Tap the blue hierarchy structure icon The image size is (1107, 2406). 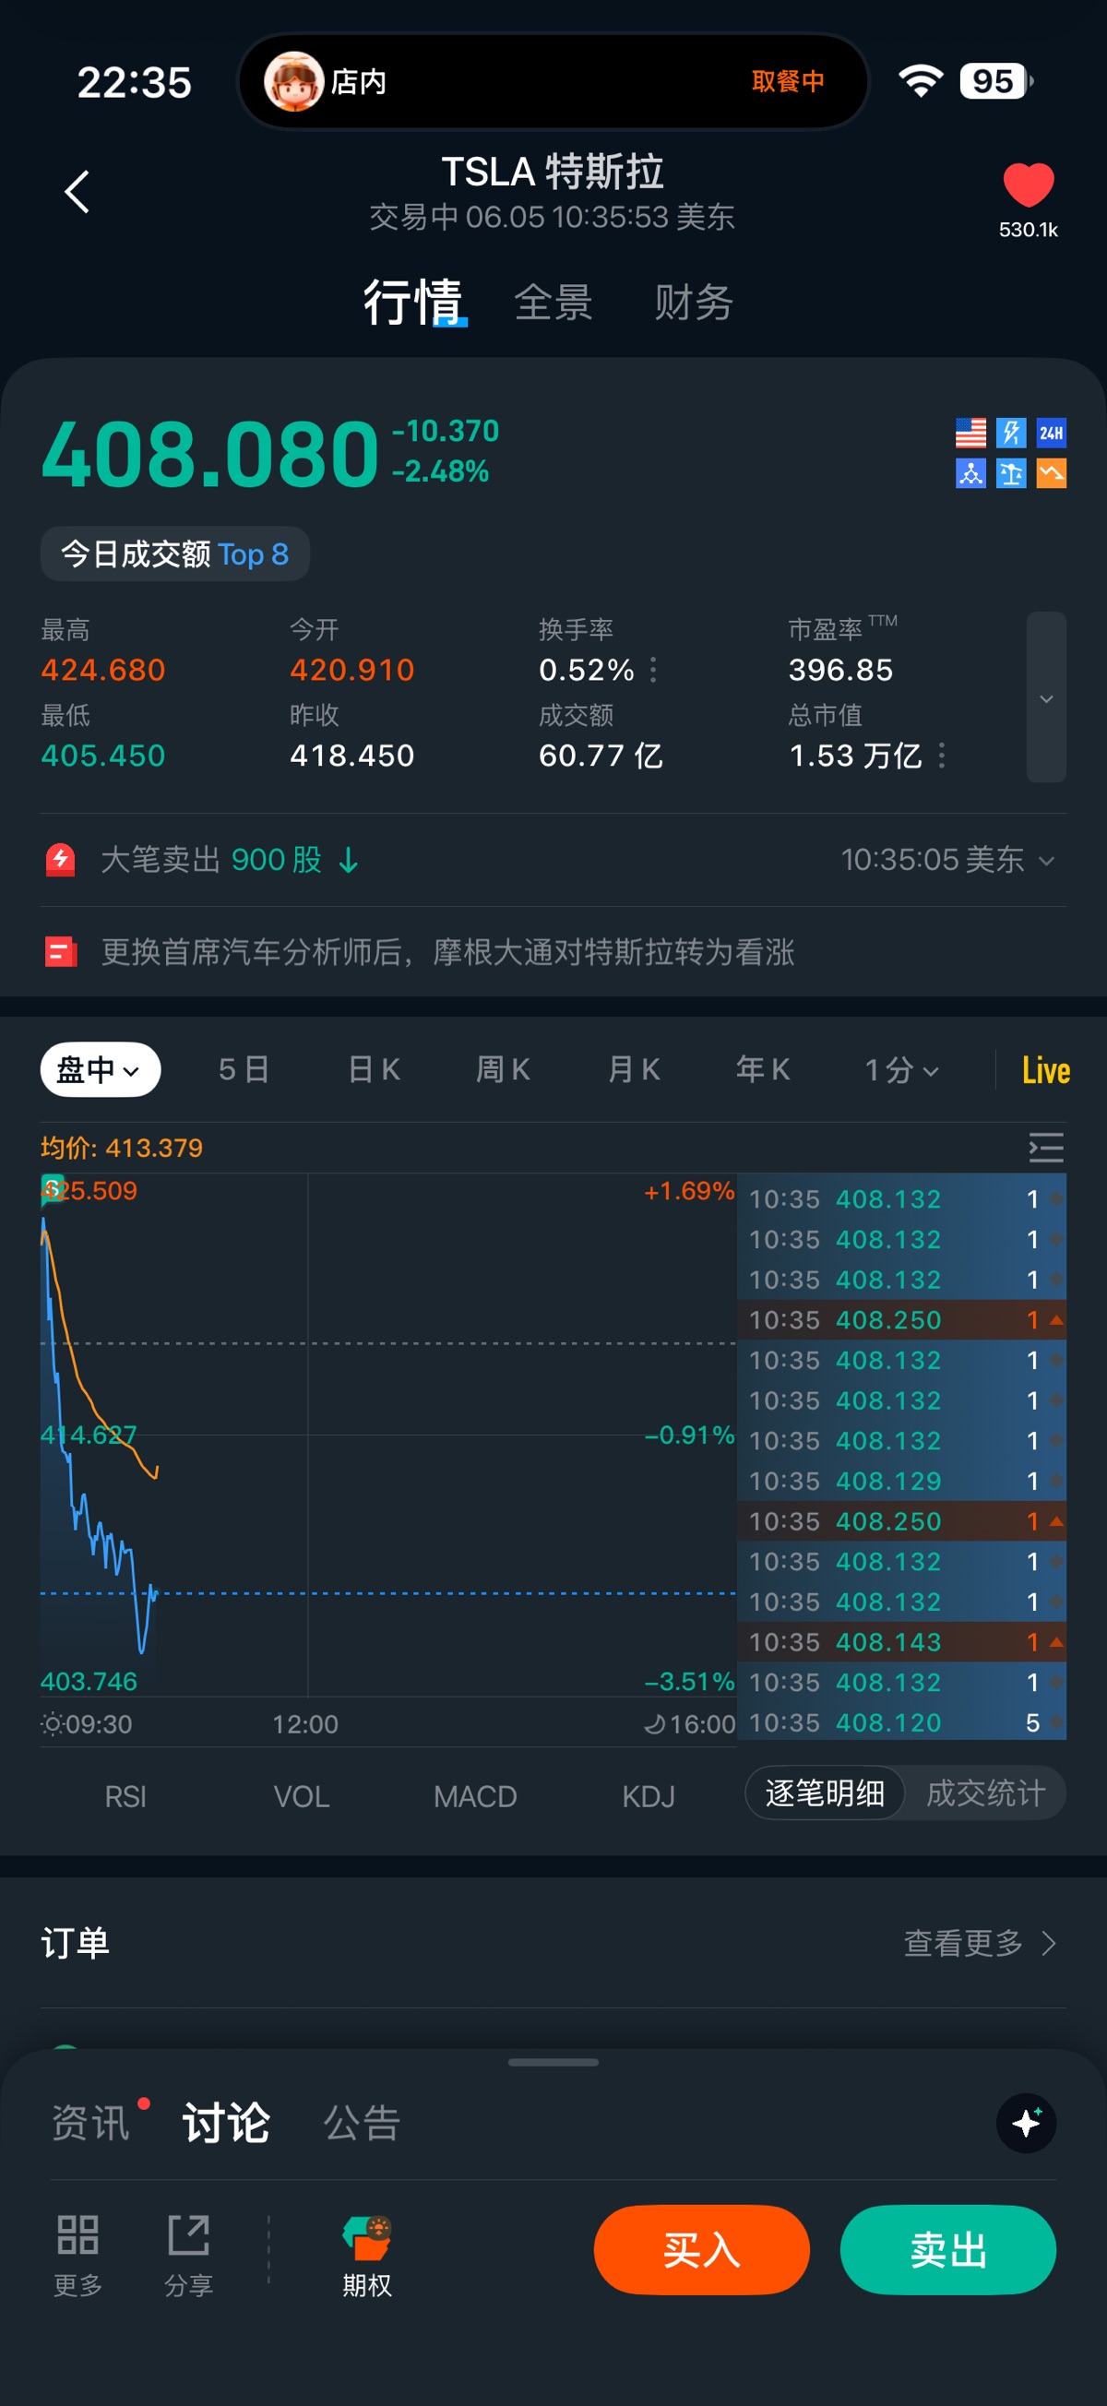[x=970, y=472]
